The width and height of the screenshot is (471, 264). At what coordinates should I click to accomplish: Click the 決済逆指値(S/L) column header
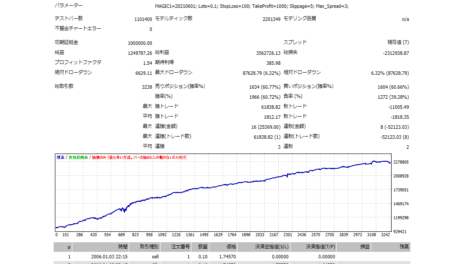pos(264,247)
